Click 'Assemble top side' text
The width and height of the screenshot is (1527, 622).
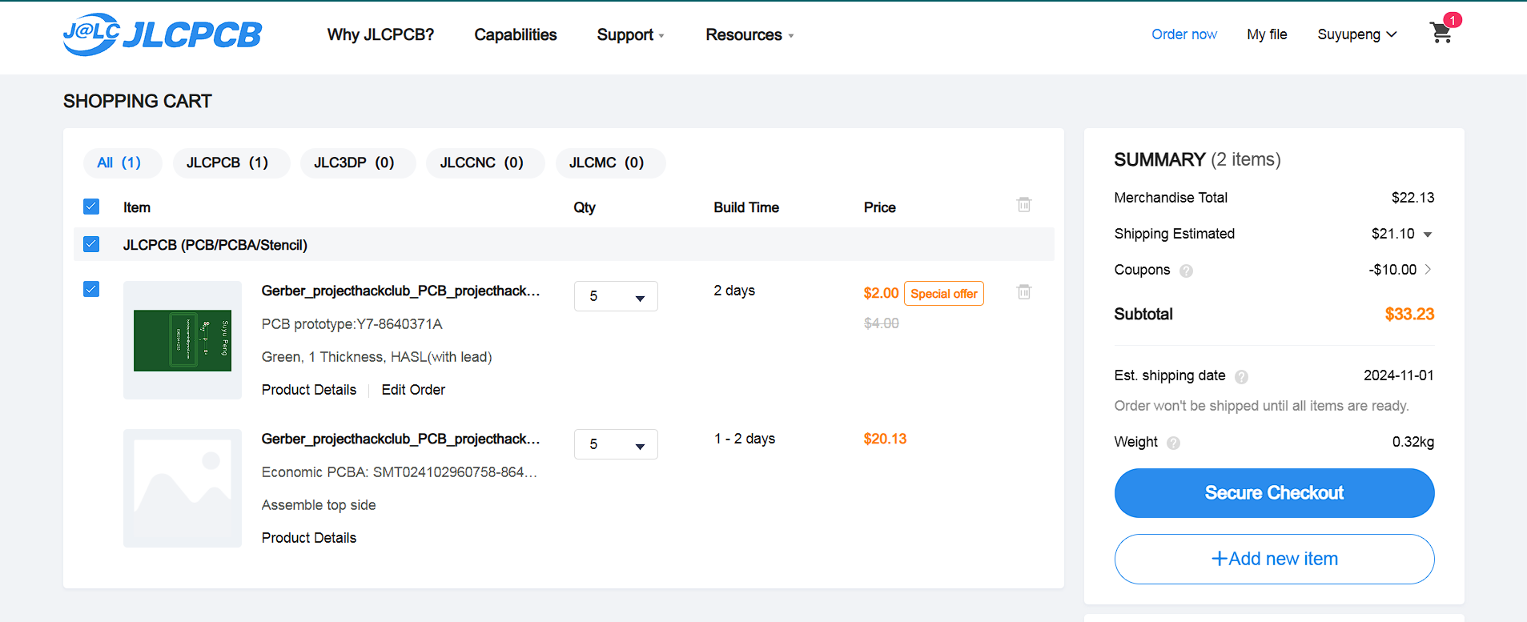point(319,505)
